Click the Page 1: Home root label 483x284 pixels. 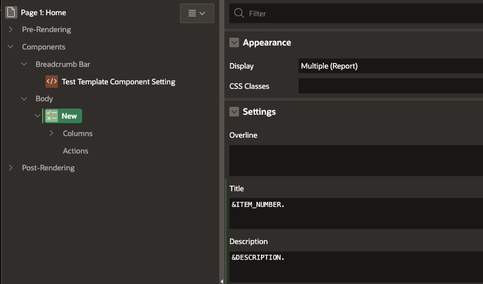(43, 12)
